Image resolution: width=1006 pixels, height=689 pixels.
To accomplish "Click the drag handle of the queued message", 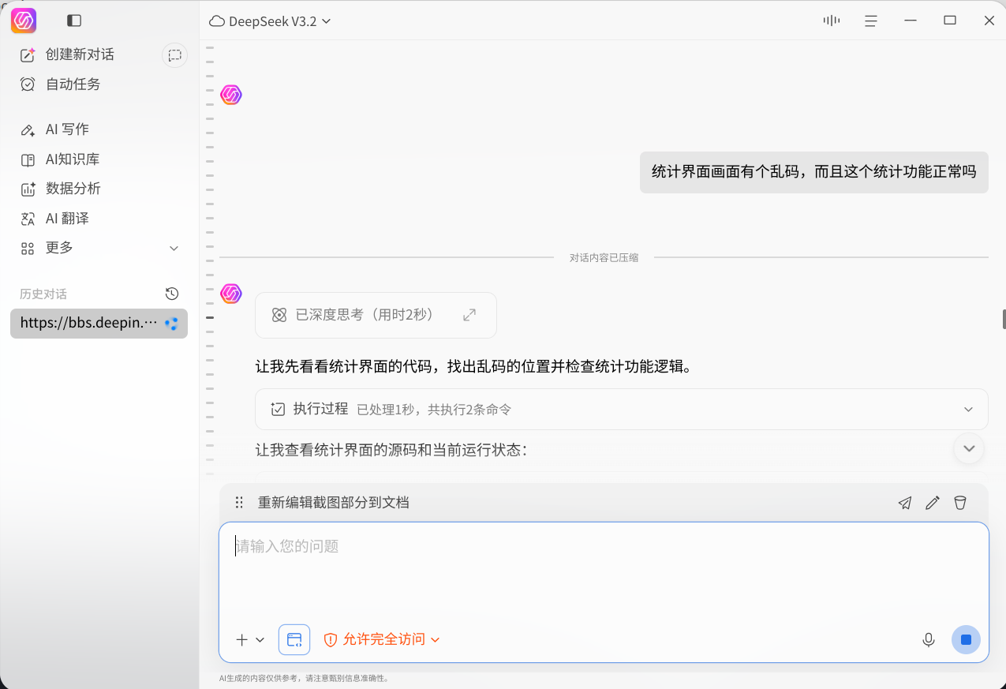I will (x=239, y=503).
